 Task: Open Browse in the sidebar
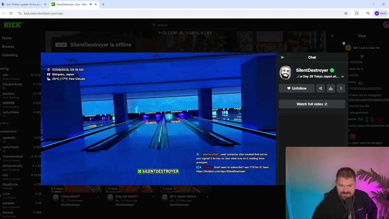(8, 47)
